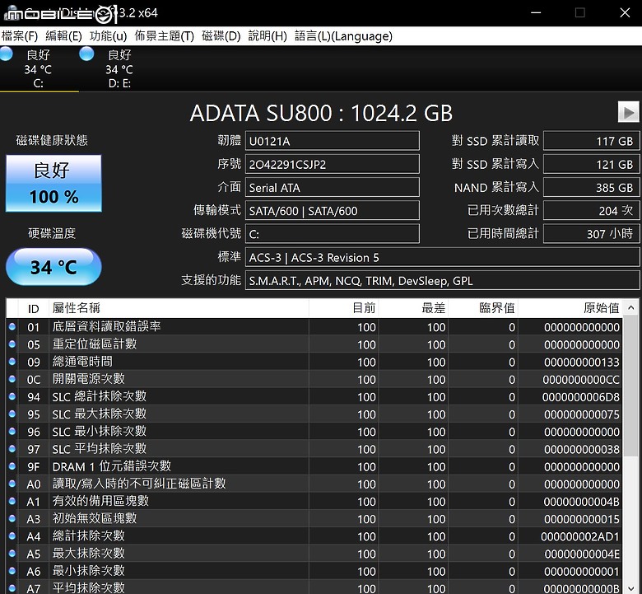The height and width of the screenshot is (594, 642).
Task: Click the 目前 column header
Action: pos(344,308)
